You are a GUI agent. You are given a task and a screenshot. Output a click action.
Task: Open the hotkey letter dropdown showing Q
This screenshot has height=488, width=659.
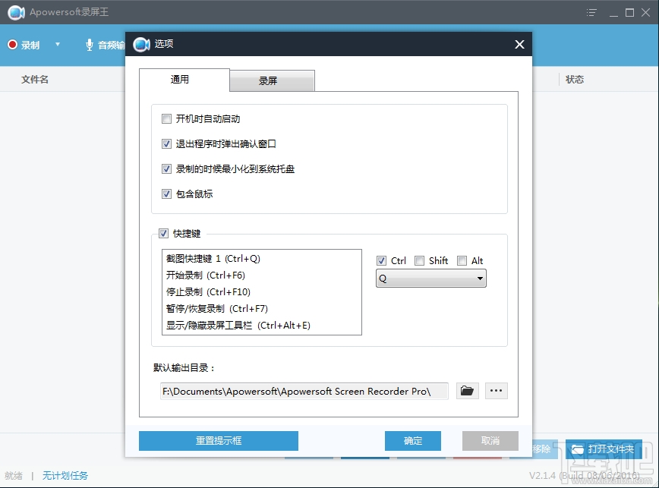479,279
